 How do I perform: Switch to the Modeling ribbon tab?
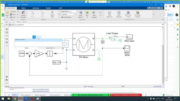(36, 8)
